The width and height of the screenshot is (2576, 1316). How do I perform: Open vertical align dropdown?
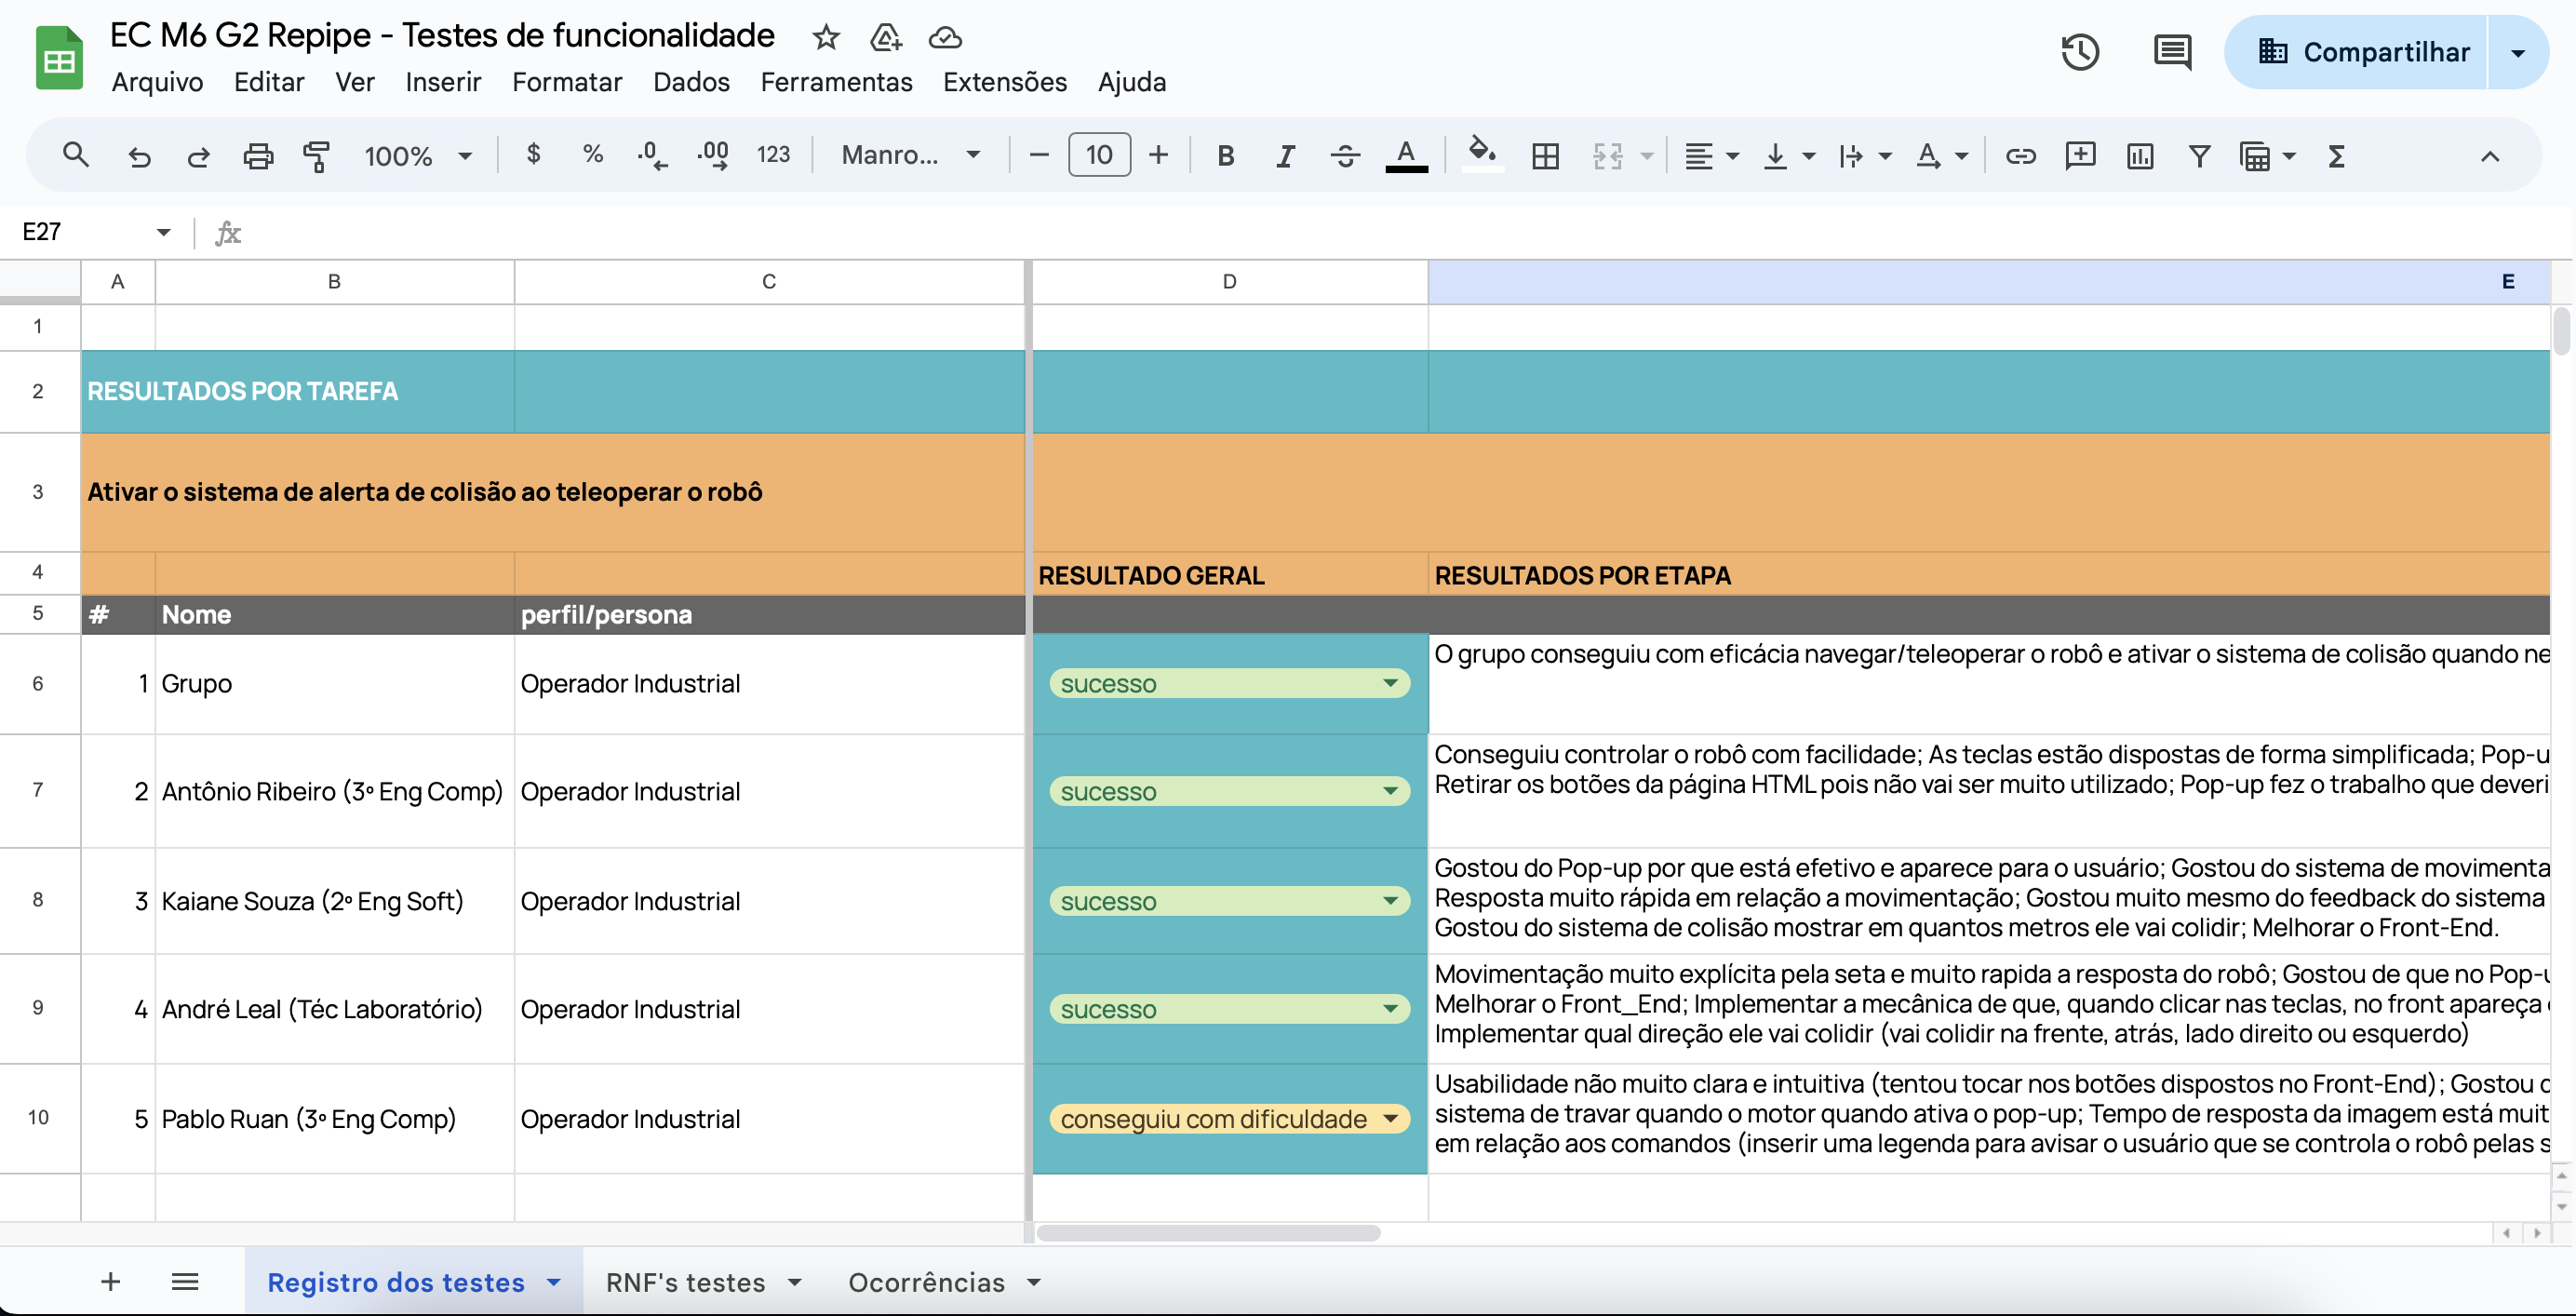[1788, 156]
